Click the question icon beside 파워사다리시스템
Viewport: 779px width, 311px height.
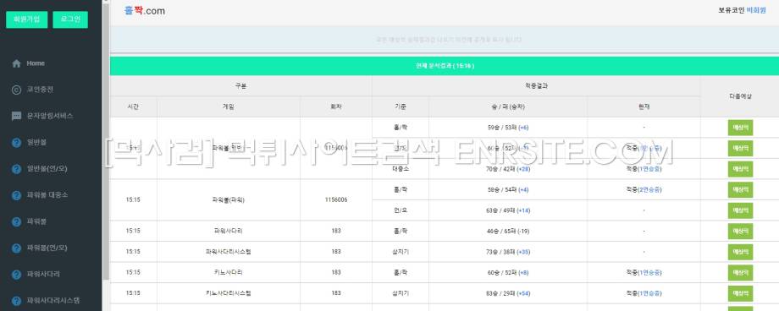(16, 300)
